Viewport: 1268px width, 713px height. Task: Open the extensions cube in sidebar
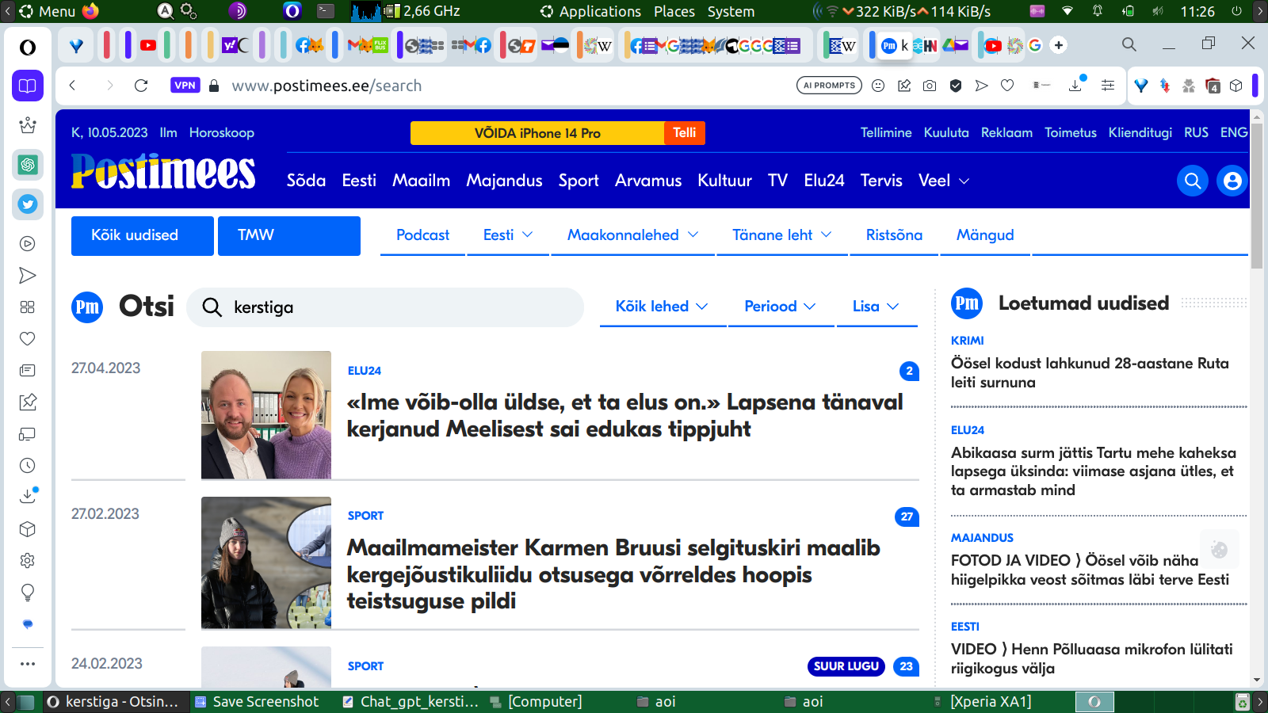[x=28, y=529]
